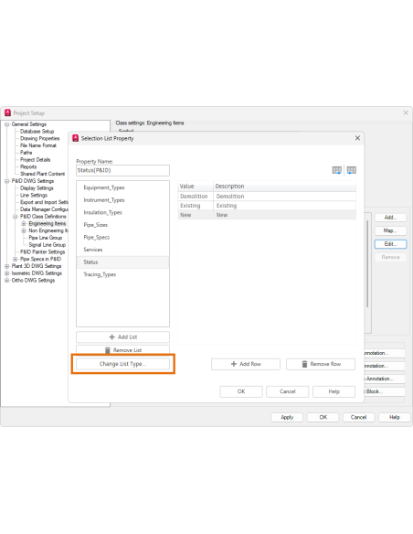Click the Map... button in Project Setup
Image resolution: width=413 pixels, height=534 pixels.
(x=390, y=230)
